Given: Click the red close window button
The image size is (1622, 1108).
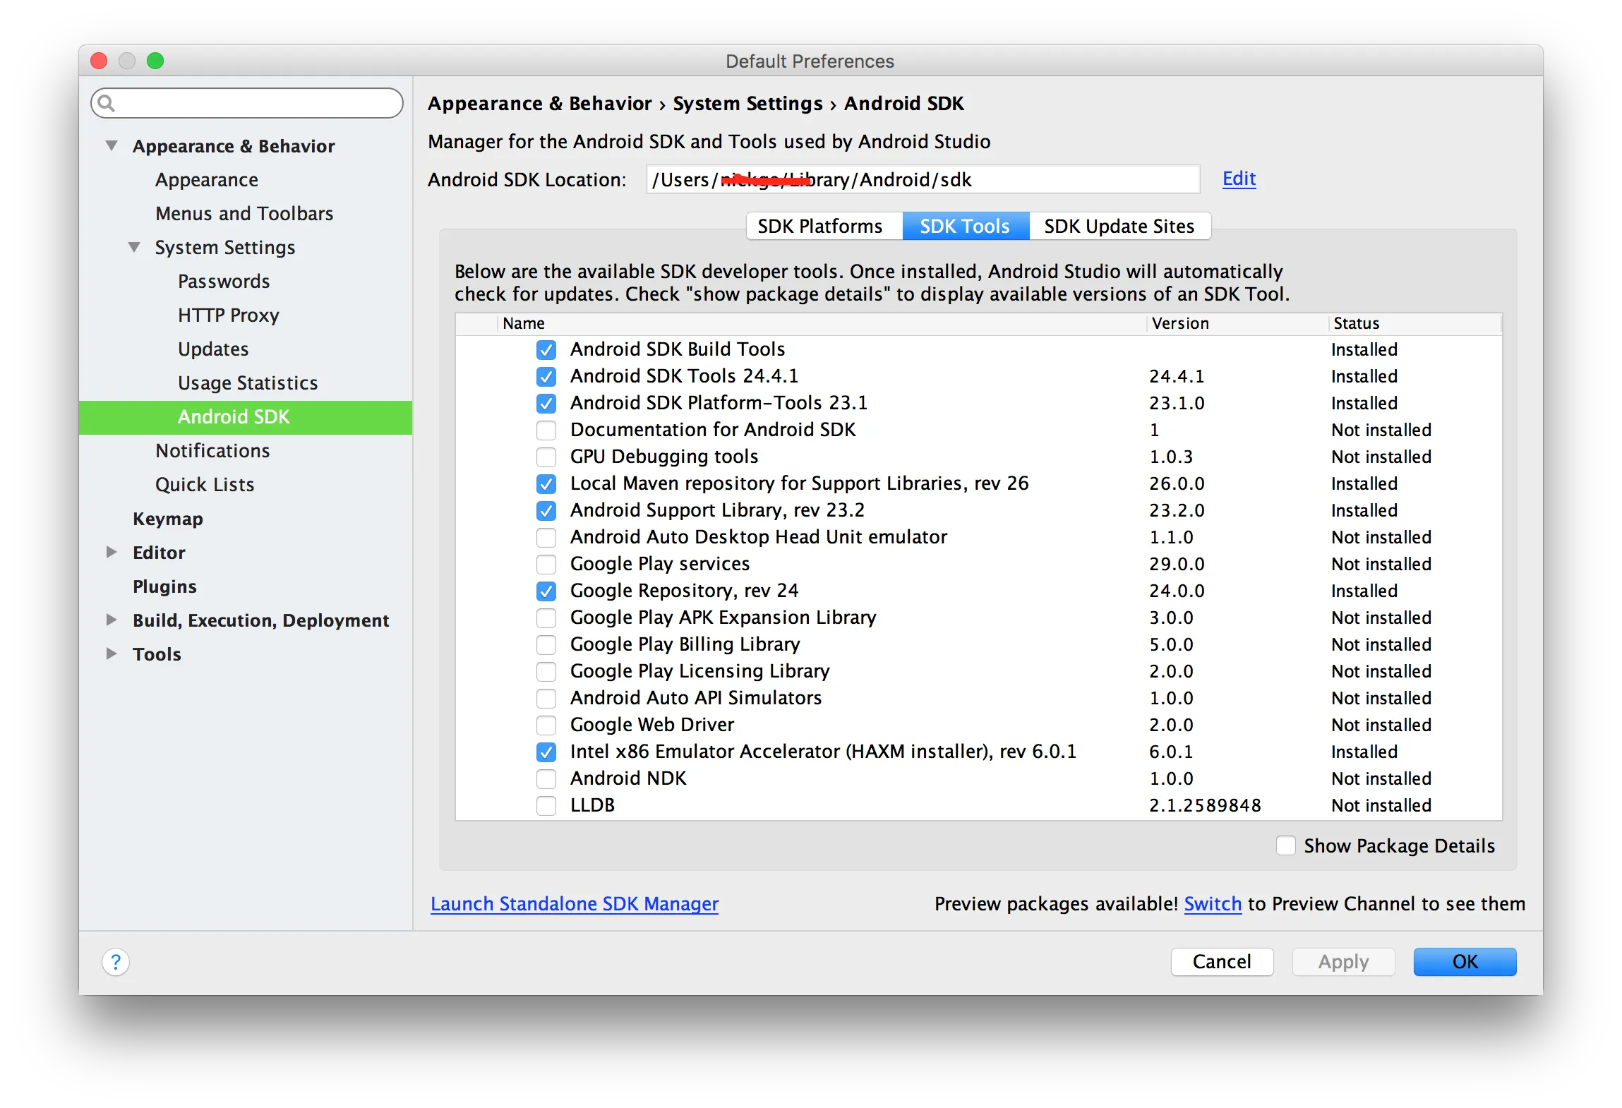Looking at the screenshot, I should coord(99,61).
